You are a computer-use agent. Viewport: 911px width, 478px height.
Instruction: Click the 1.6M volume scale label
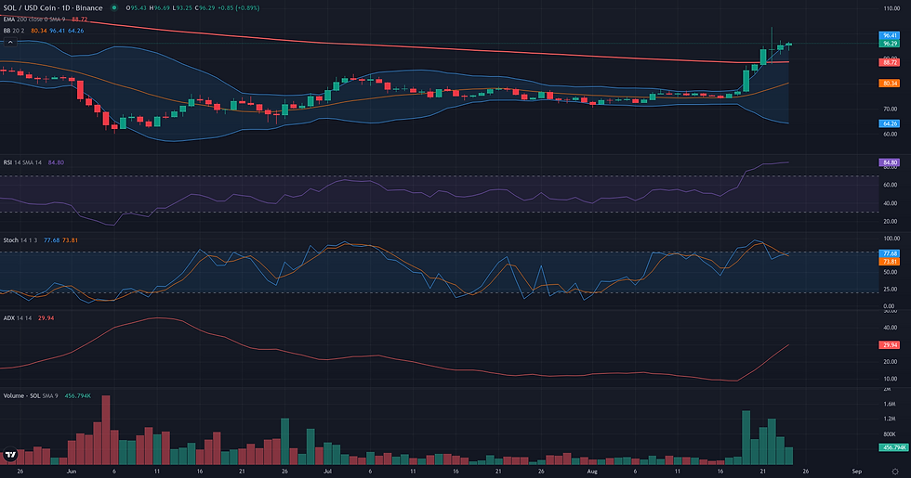coord(889,405)
